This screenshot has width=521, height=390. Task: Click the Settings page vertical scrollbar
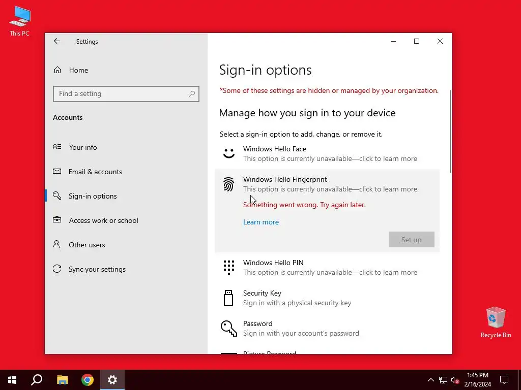click(x=450, y=131)
